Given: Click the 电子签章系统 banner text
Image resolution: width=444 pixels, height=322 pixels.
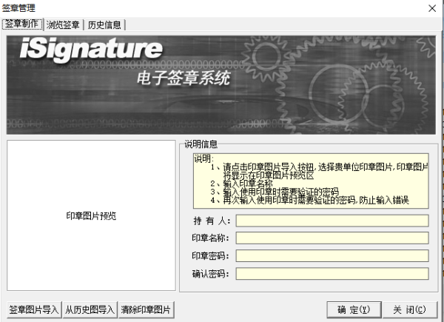Looking at the screenshot, I should click(183, 78).
